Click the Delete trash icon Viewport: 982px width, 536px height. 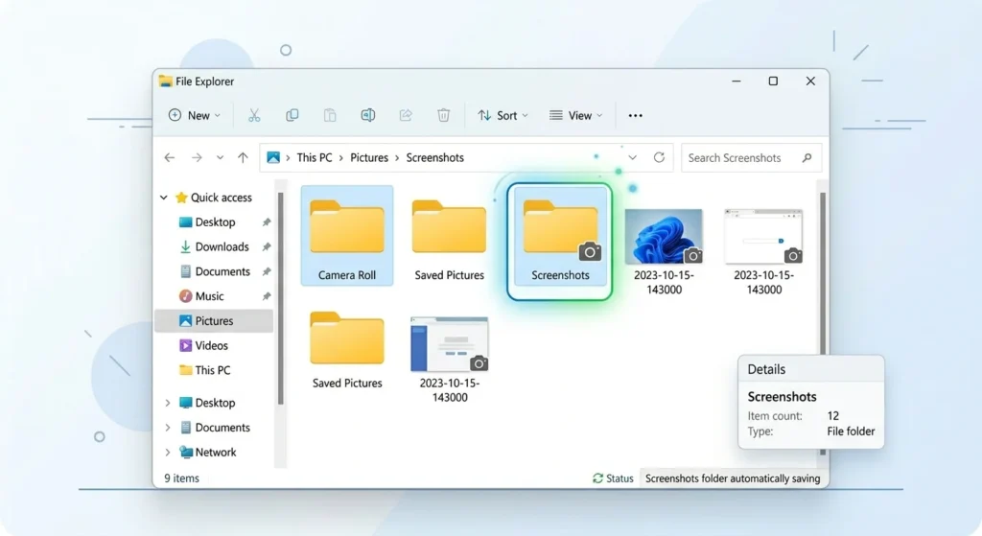click(x=443, y=115)
